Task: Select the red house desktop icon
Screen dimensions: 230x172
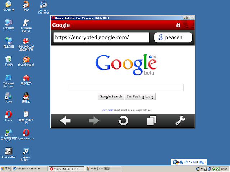Action: 26,80
